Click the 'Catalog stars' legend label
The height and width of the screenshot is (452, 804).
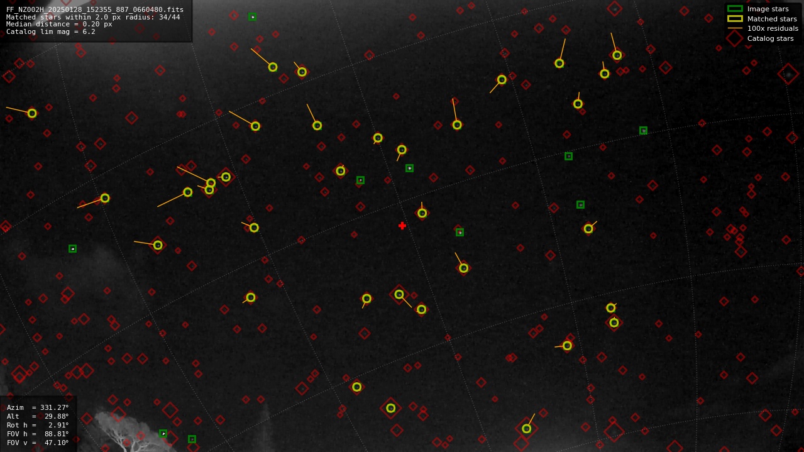[x=770, y=38]
